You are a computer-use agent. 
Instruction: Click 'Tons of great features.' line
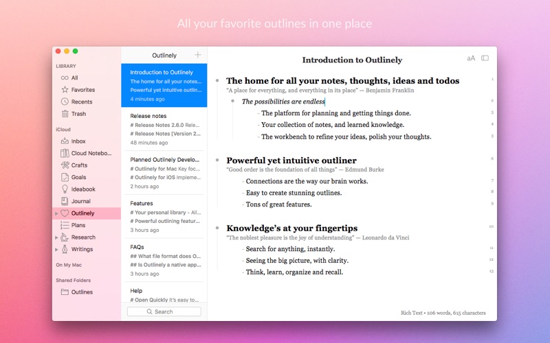tap(278, 204)
